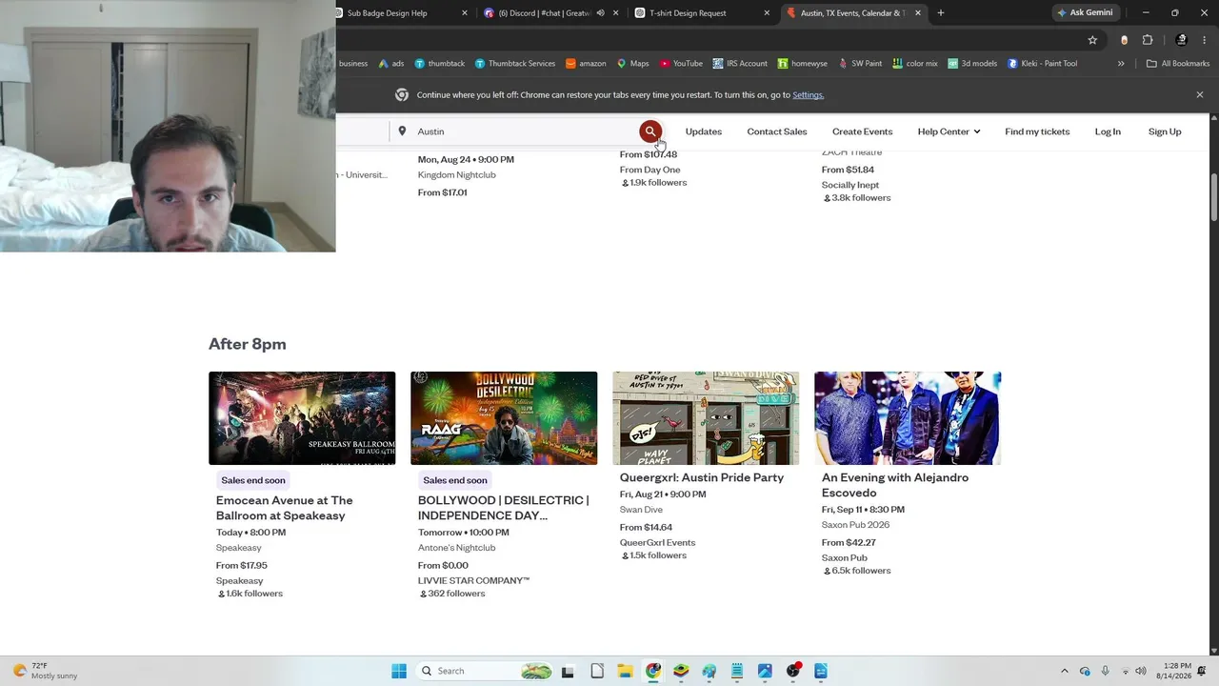Screen dimensions: 1219x686
Task: Open the homewyse bookmark
Action: pyautogui.click(x=802, y=64)
